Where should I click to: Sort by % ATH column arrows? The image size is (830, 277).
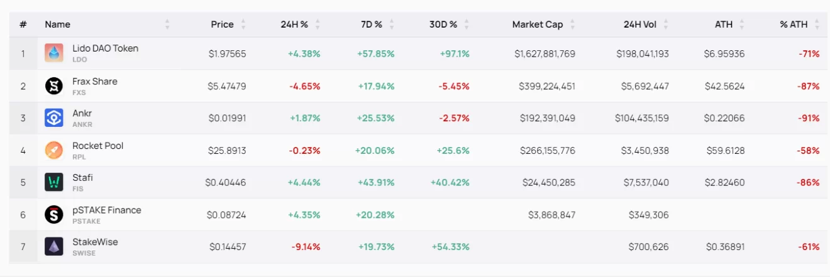817,24
